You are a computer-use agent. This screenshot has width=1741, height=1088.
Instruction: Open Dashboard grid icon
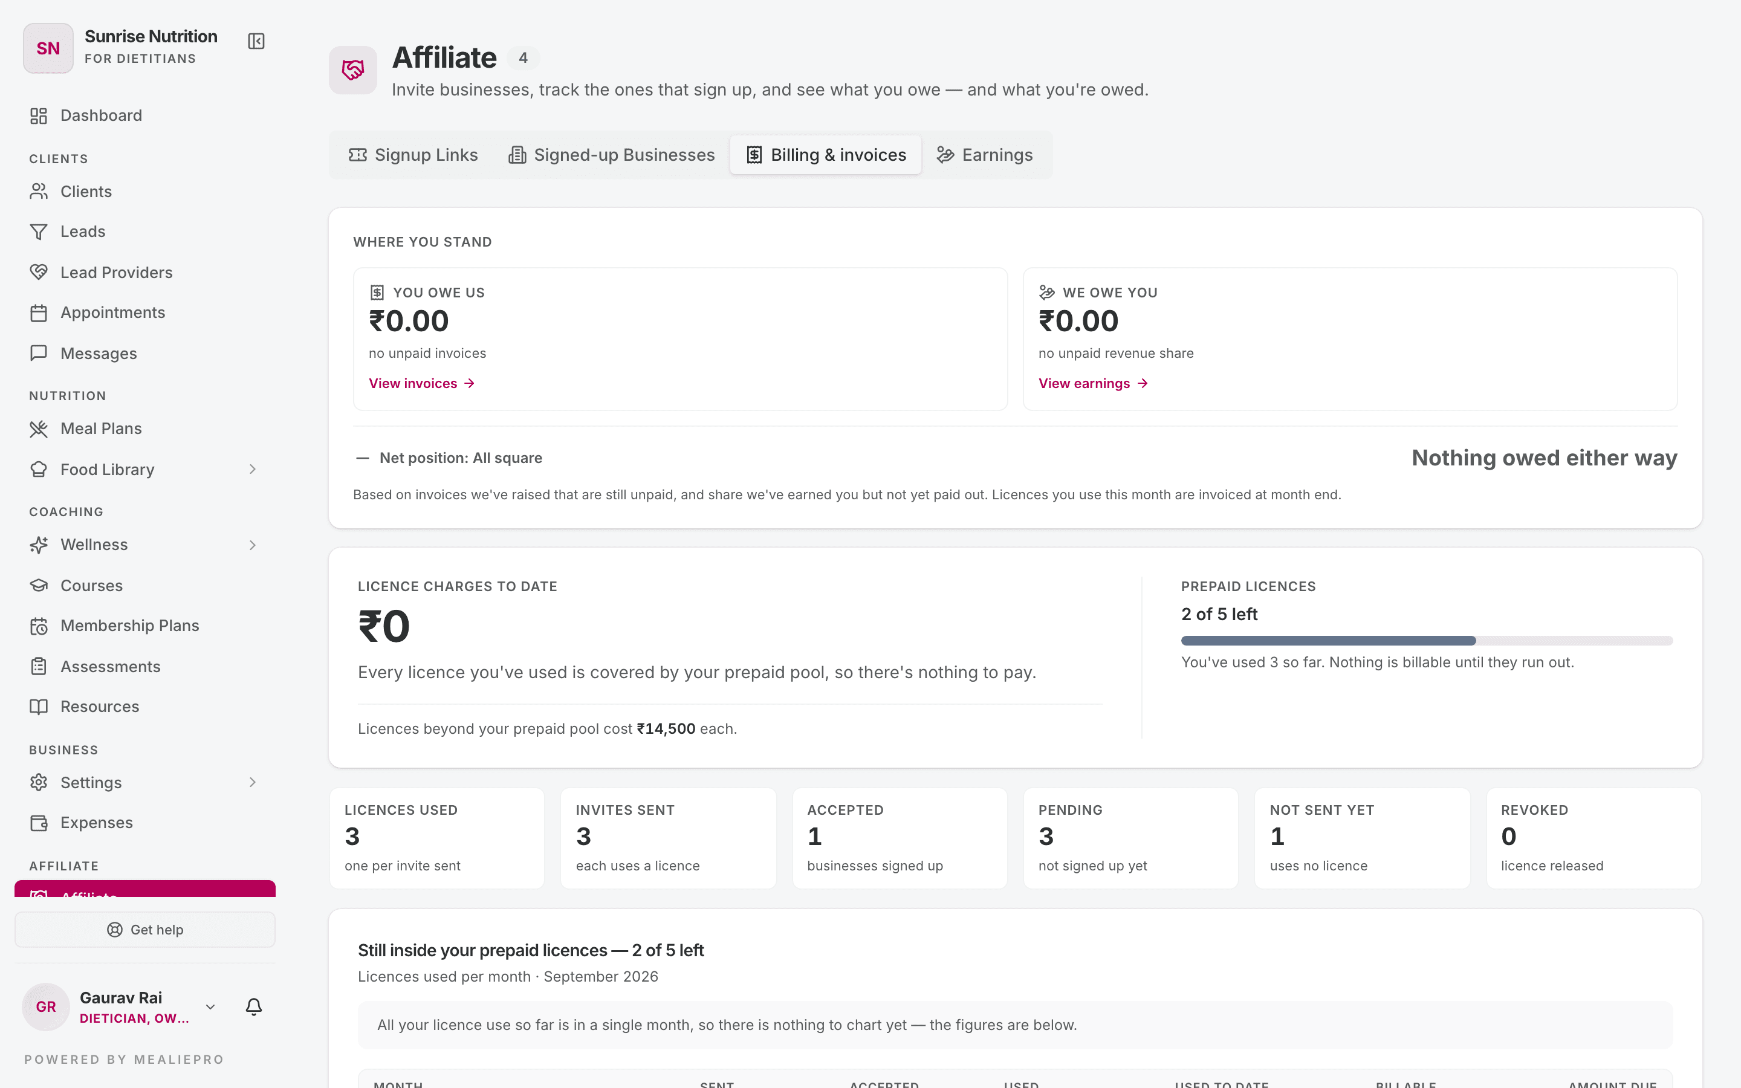click(39, 116)
